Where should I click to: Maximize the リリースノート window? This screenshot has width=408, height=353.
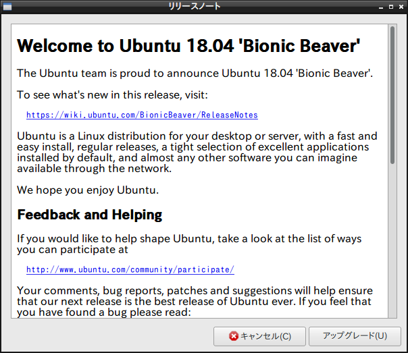click(391, 7)
